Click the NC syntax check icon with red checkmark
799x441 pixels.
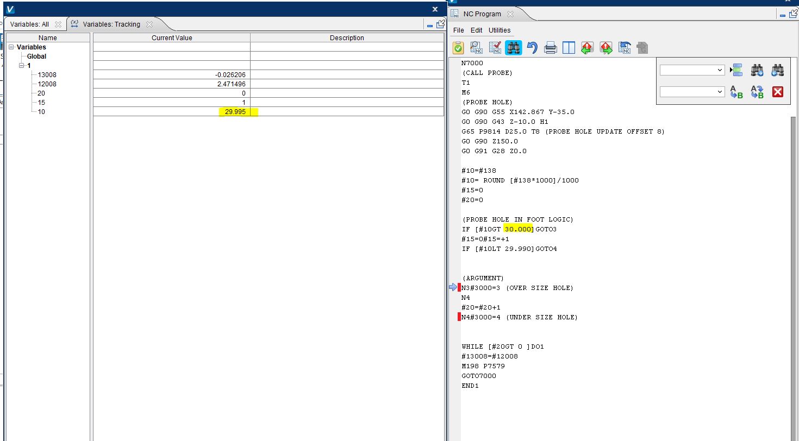pyautogui.click(x=495, y=48)
